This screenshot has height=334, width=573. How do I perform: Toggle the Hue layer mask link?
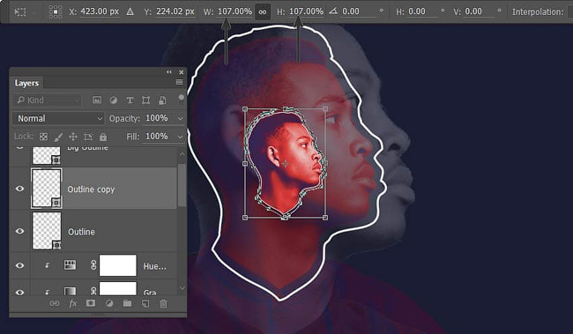pyautogui.click(x=93, y=265)
